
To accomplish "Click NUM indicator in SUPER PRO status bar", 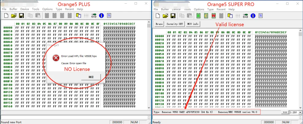I will tap(286, 122).
